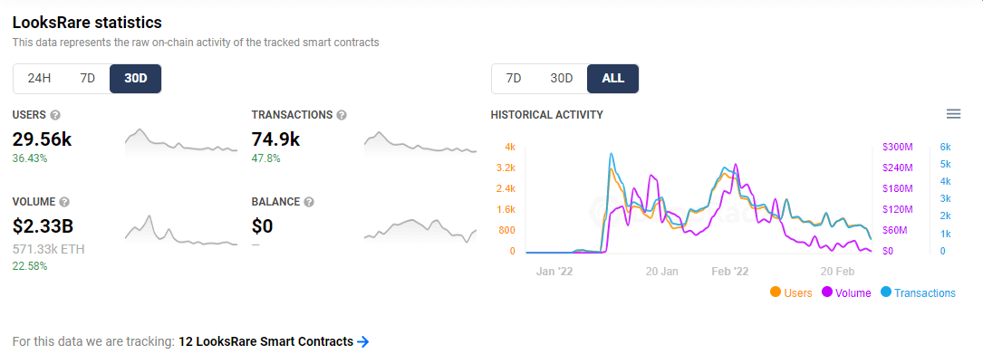Click the question mark next to VOLUME

point(64,202)
